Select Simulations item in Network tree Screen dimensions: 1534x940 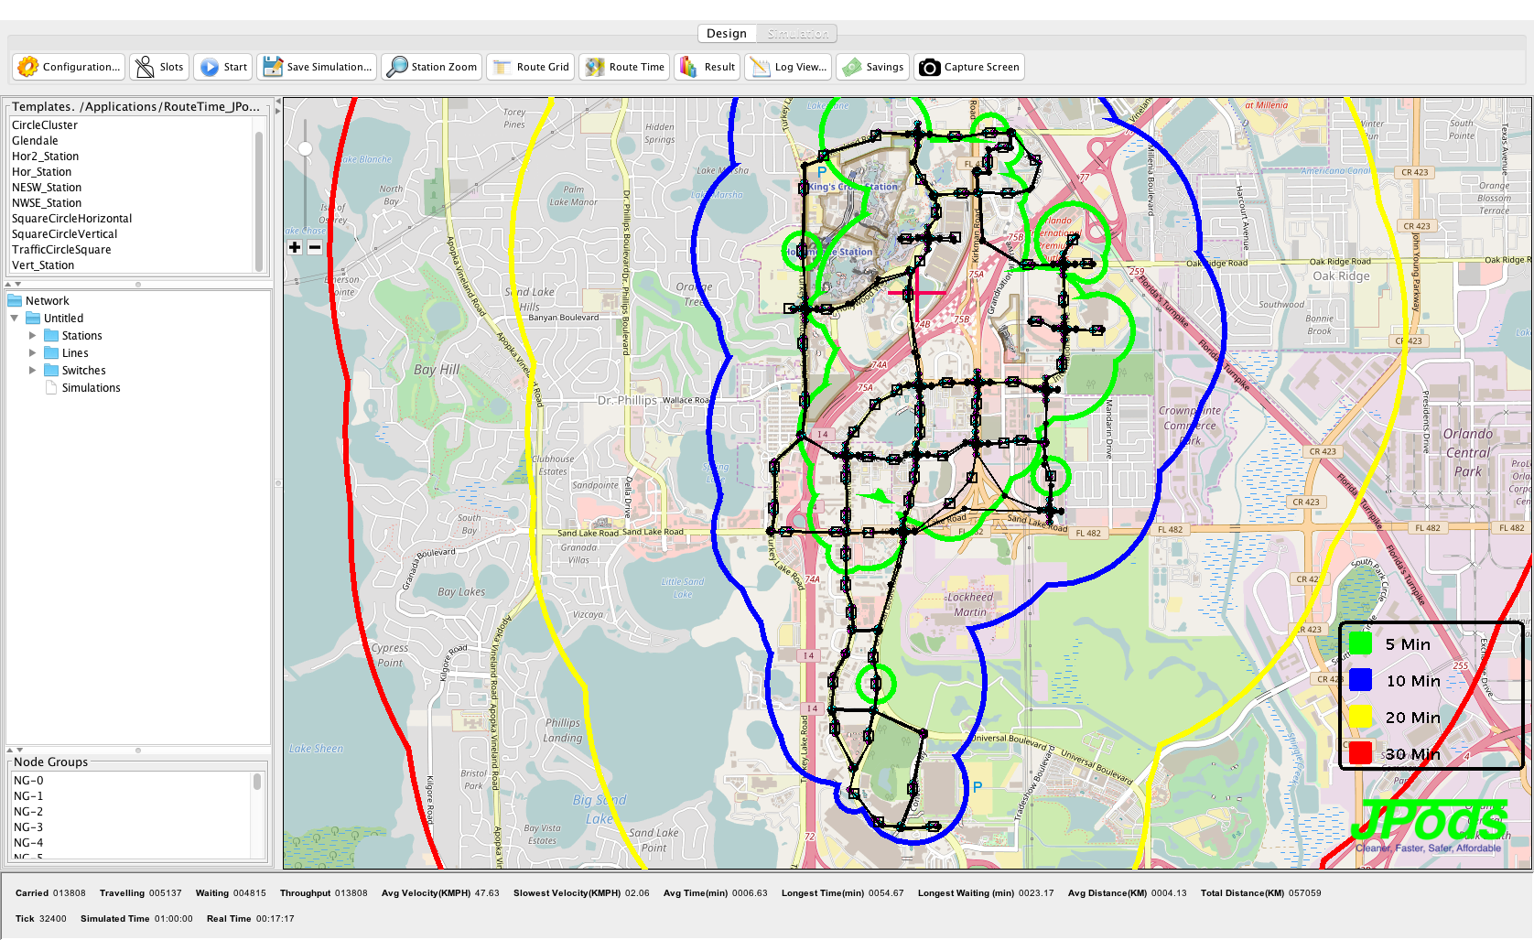point(91,388)
